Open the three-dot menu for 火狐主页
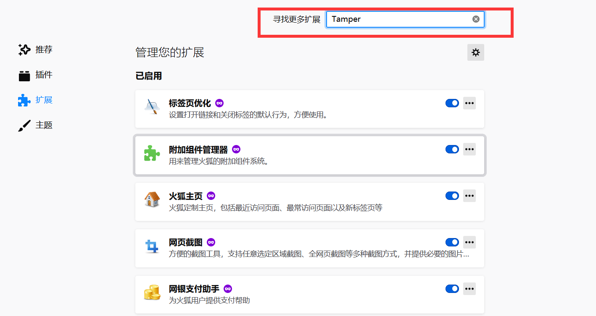596x316 pixels. pyautogui.click(x=469, y=195)
